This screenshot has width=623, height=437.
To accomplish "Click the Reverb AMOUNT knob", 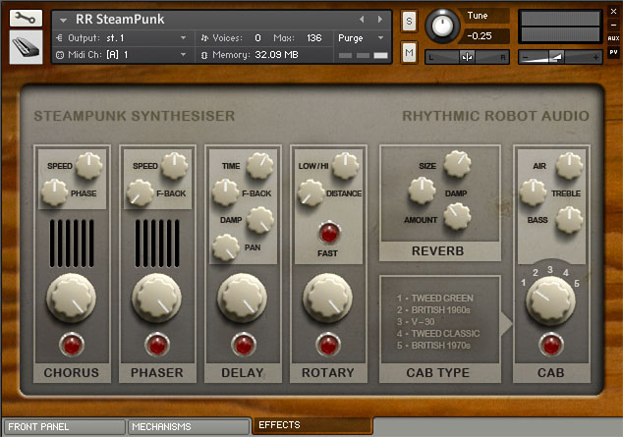I will click(457, 216).
